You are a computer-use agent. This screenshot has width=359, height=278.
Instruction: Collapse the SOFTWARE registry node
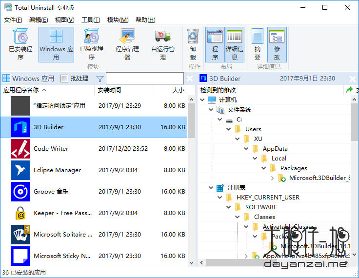coord(228,207)
